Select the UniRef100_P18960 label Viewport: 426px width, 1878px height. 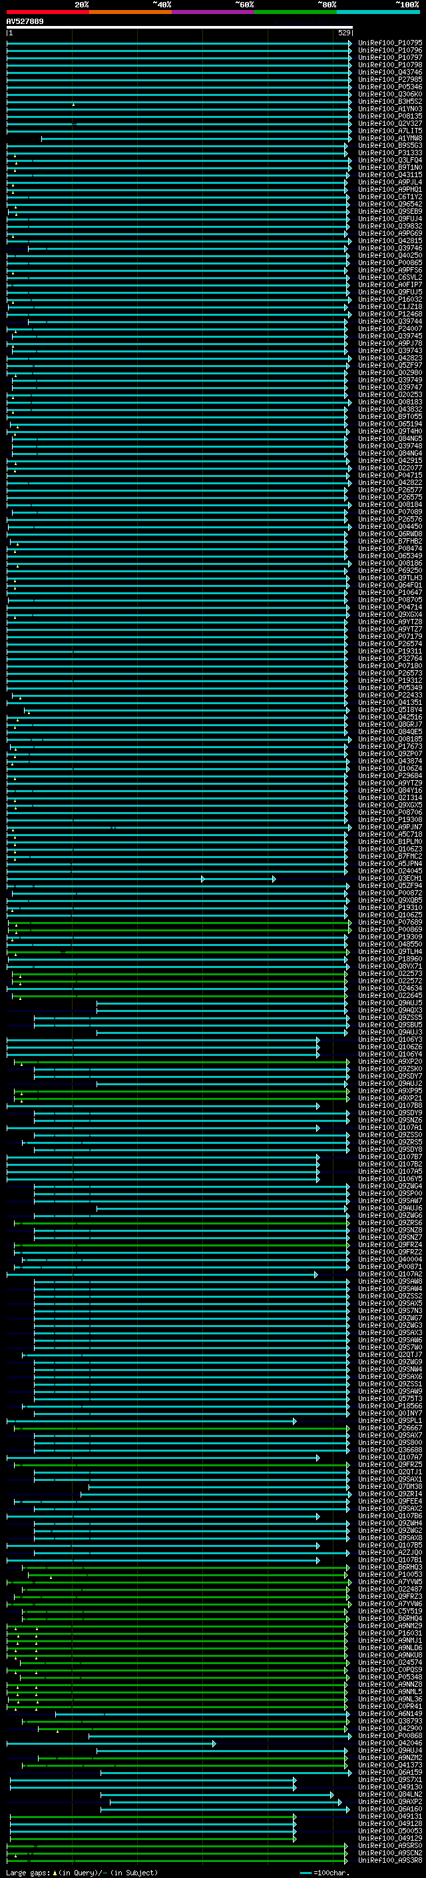point(390,959)
